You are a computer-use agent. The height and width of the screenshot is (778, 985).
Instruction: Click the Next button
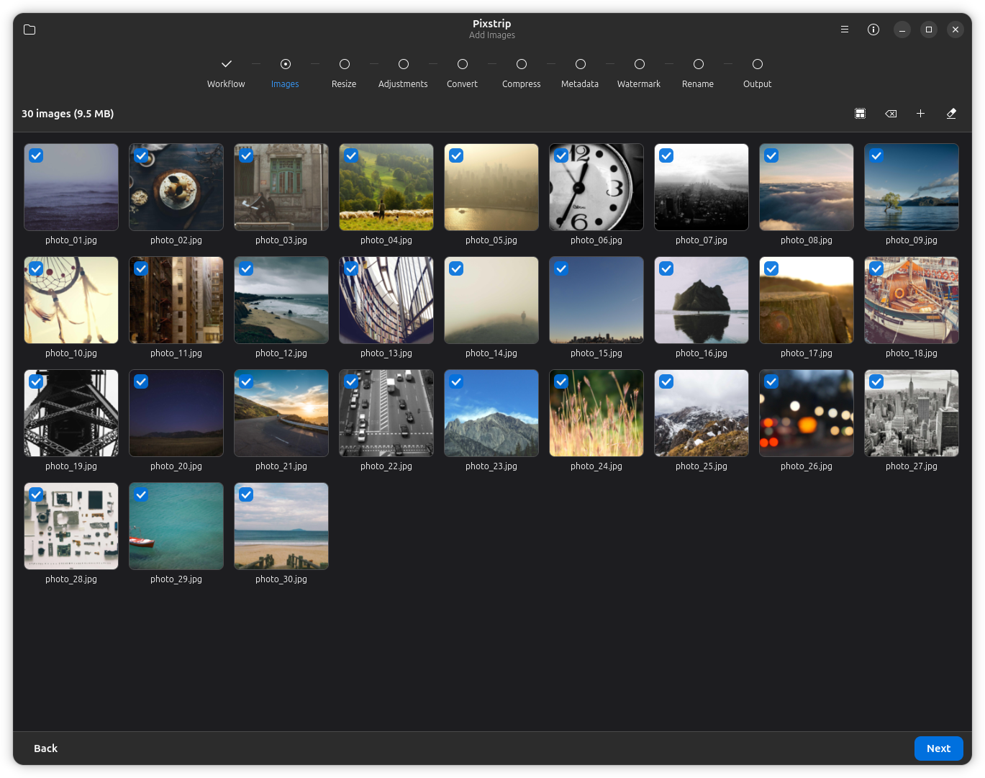(938, 748)
